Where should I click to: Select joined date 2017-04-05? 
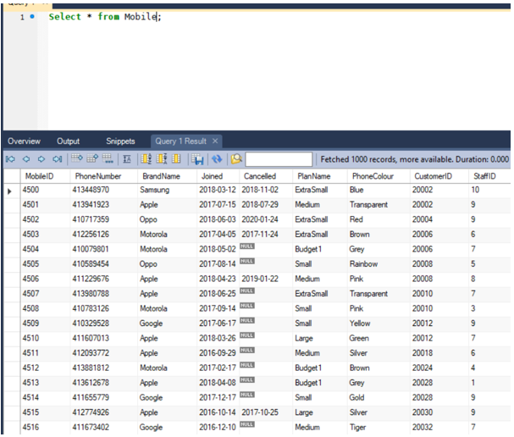(x=218, y=235)
